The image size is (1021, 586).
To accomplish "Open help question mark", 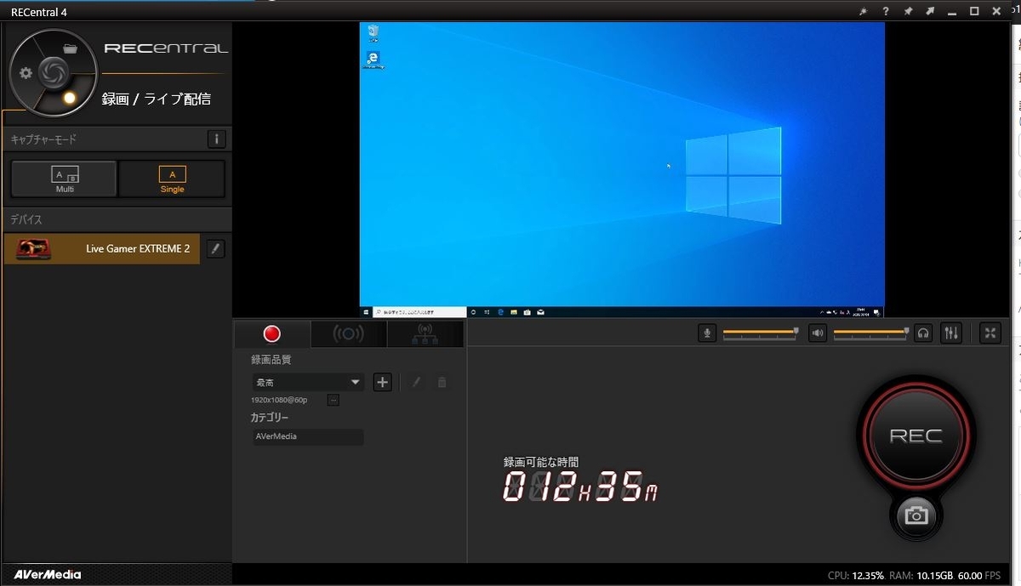I will click(x=886, y=12).
